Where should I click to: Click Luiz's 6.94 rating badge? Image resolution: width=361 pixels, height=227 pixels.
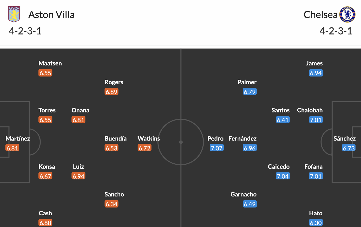[78, 176]
